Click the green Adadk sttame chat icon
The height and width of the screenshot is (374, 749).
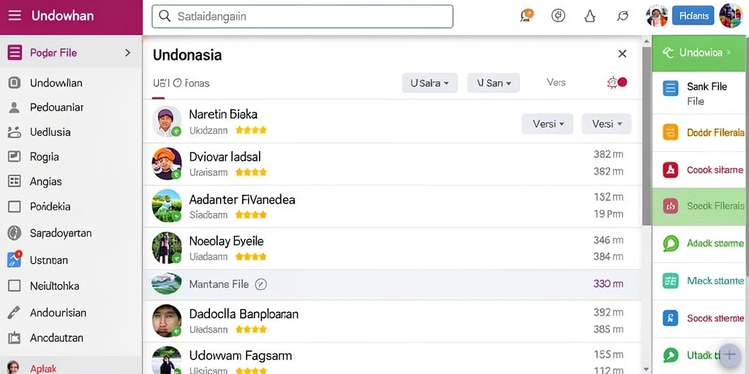(671, 243)
